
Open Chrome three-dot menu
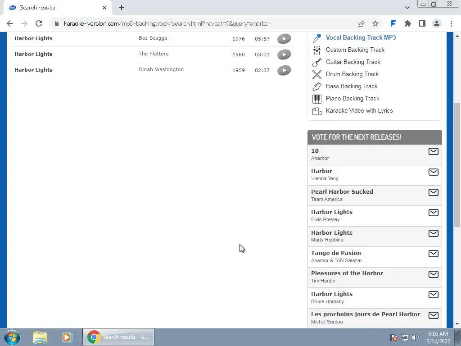point(451,23)
